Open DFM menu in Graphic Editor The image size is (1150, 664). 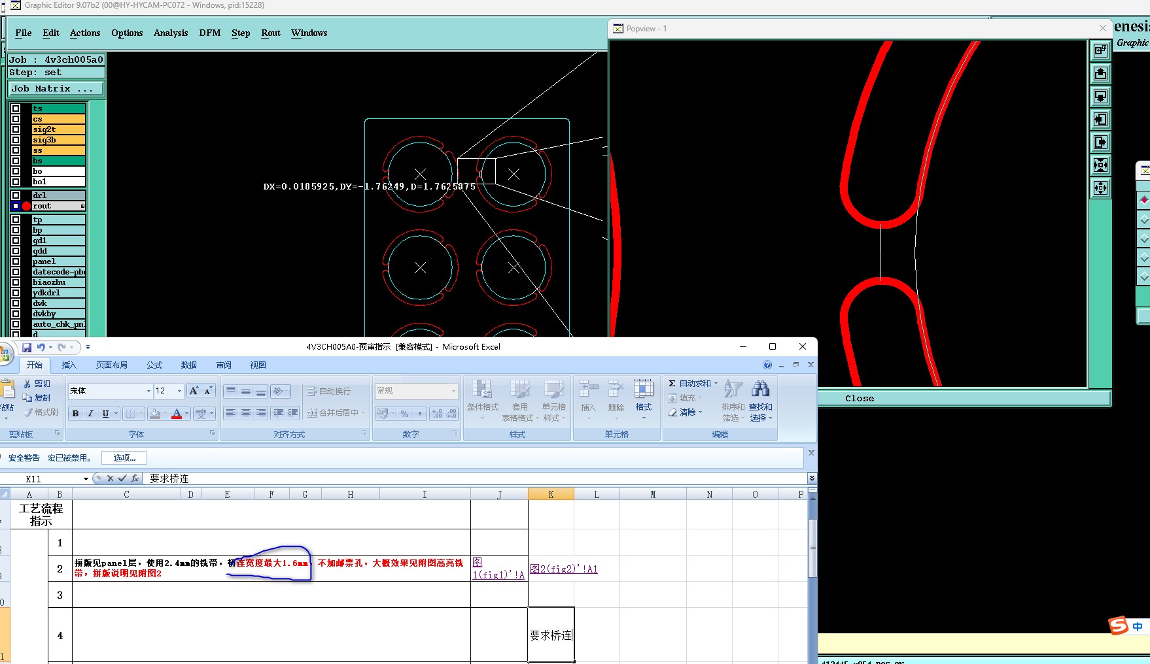tap(210, 33)
